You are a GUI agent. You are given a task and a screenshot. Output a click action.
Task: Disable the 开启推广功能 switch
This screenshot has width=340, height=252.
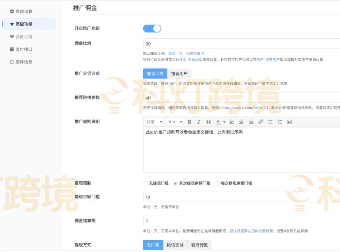(x=152, y=29)
